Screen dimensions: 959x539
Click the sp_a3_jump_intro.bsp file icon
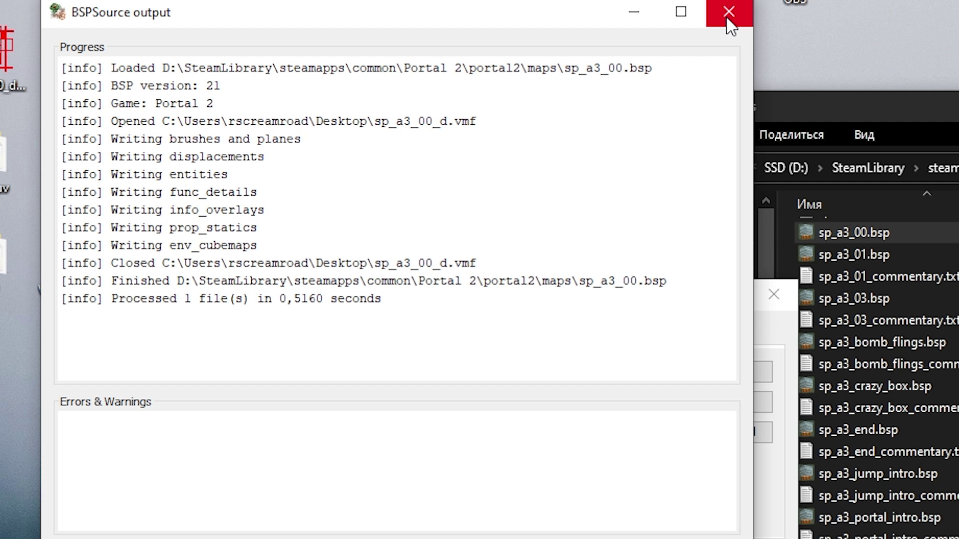pos(806,474)
